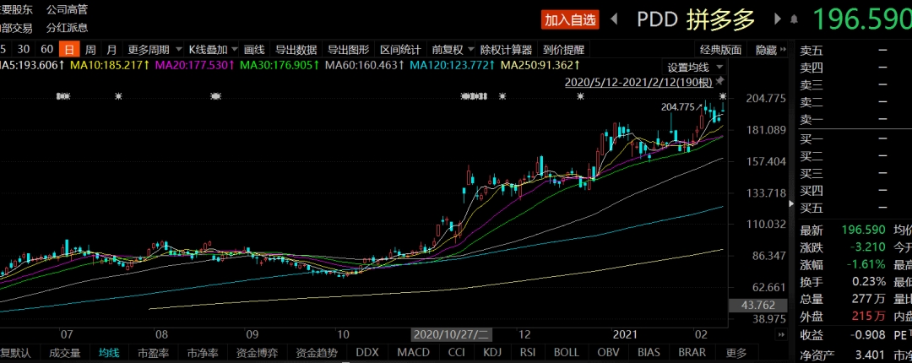Open the 更多 indicators tab
Viewport: 912px width, 363px height.
(736, 353)
